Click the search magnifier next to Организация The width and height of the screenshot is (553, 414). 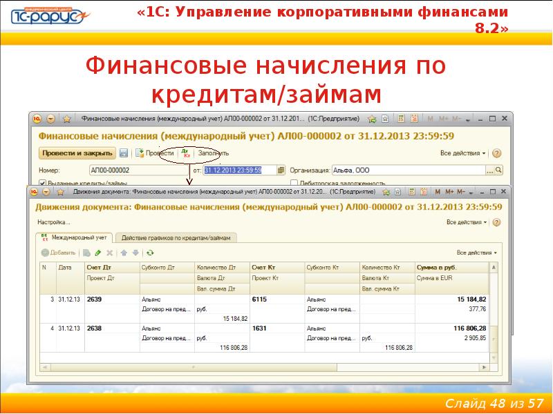(498, 170)
